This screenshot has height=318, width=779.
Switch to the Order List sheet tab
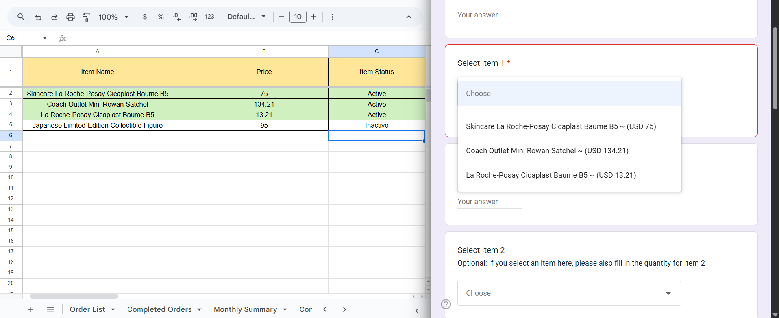point(87,309)
